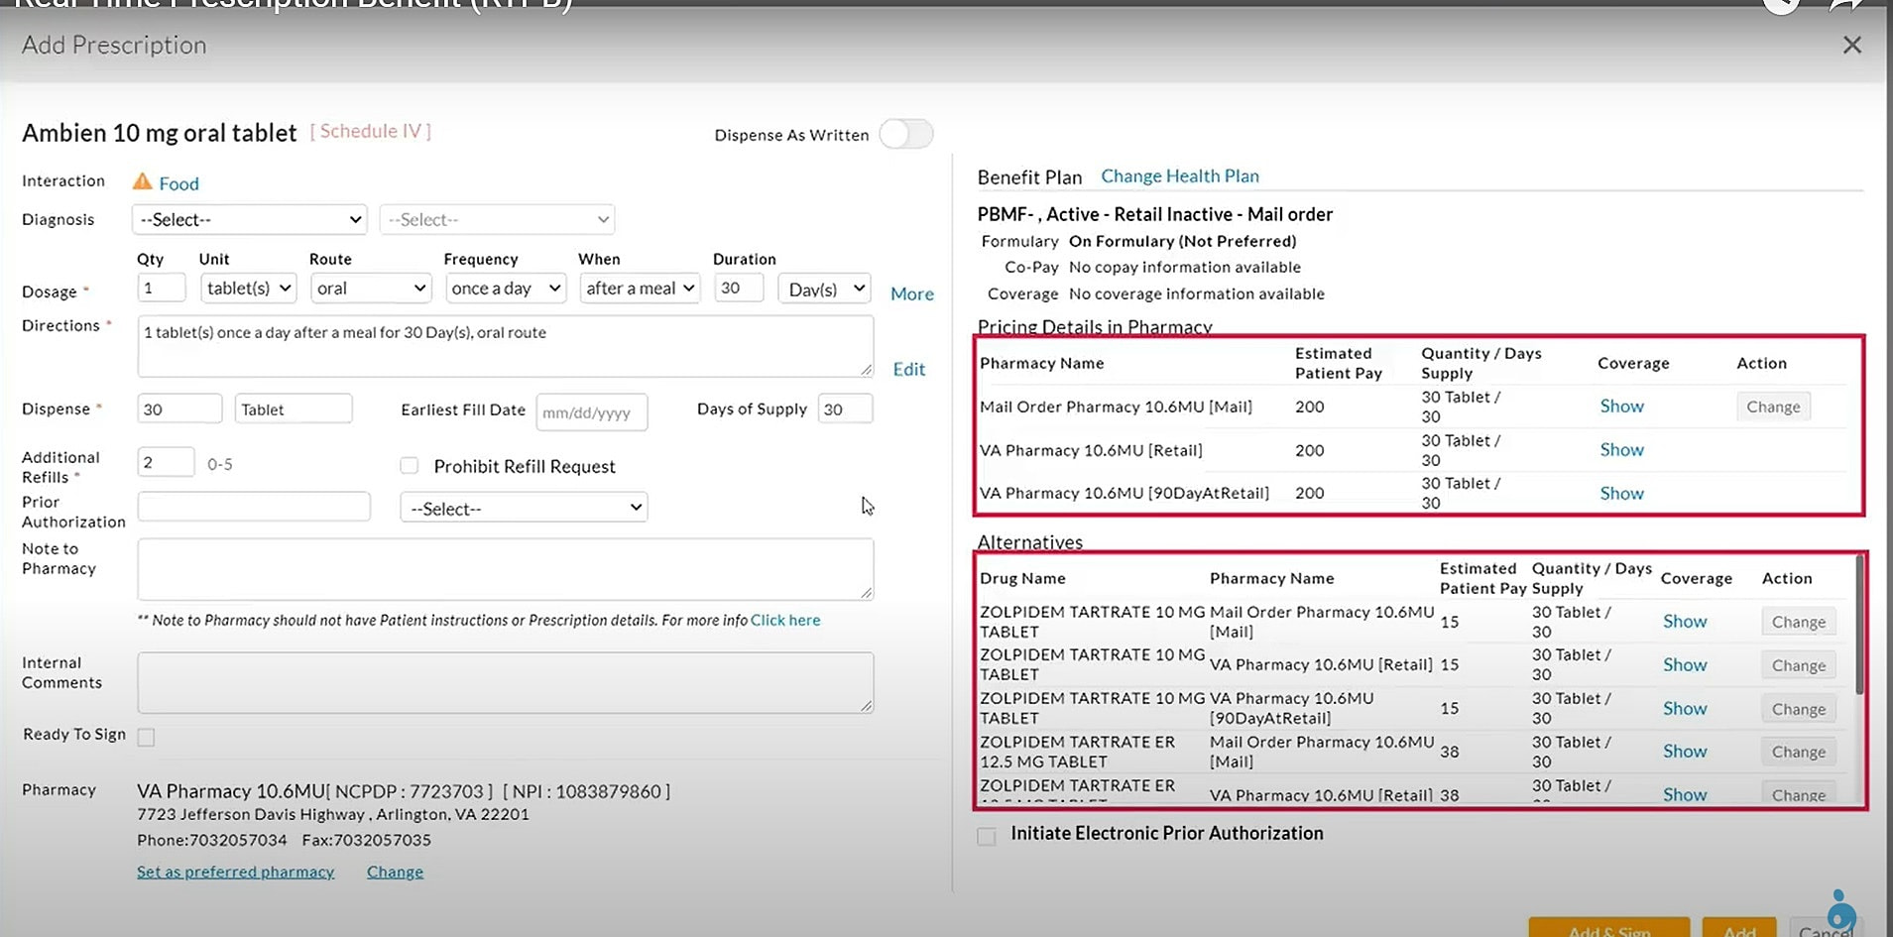This screenshot has width=1893, height=937.
Task: Open the Route 'oral' dropdown
Action: [x=370, y=289]
